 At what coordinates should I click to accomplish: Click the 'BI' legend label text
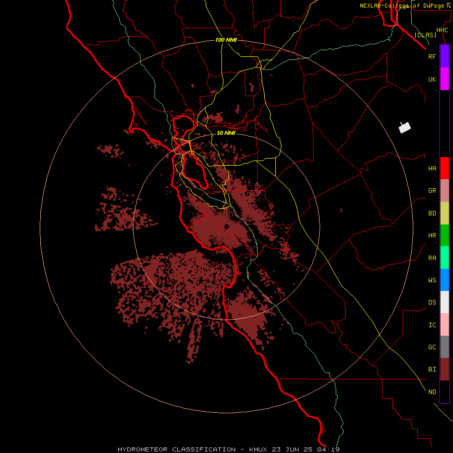(x=432, y=369)
